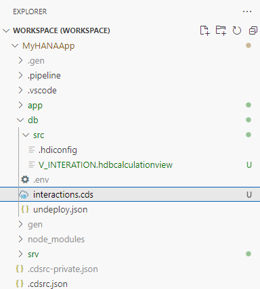Image resolution: width=260 pixels, height=289 pixels.
Task: Click the green dot on app row
Action: coord(248,105)
